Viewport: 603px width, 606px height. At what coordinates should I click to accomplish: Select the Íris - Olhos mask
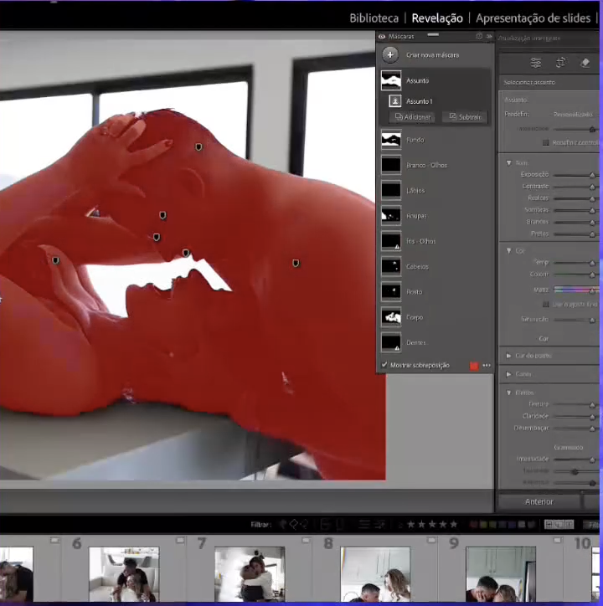coord(435,241)
